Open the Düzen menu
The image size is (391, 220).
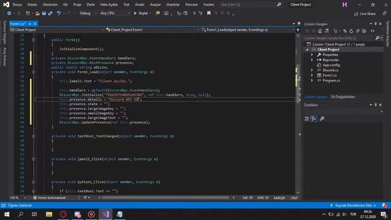32,4
